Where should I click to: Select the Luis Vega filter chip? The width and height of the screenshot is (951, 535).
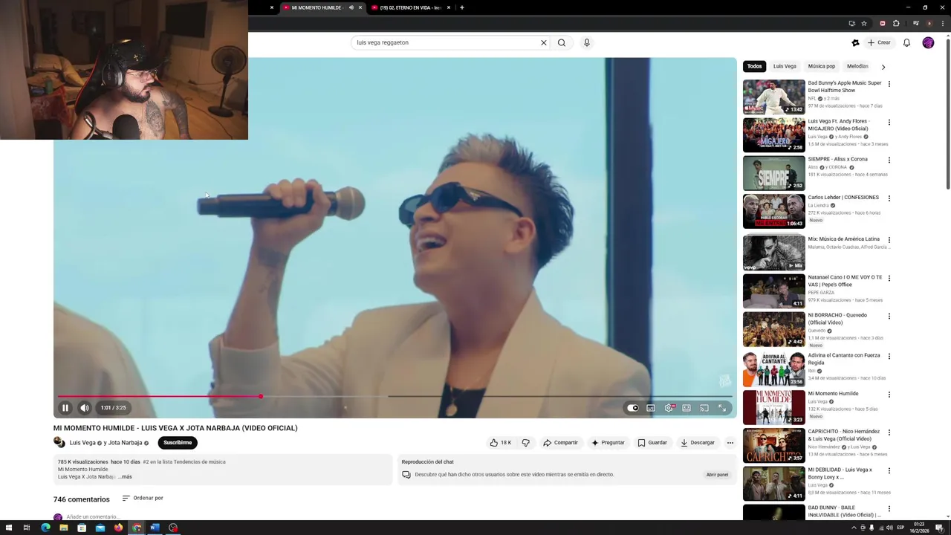click(785, 66)
